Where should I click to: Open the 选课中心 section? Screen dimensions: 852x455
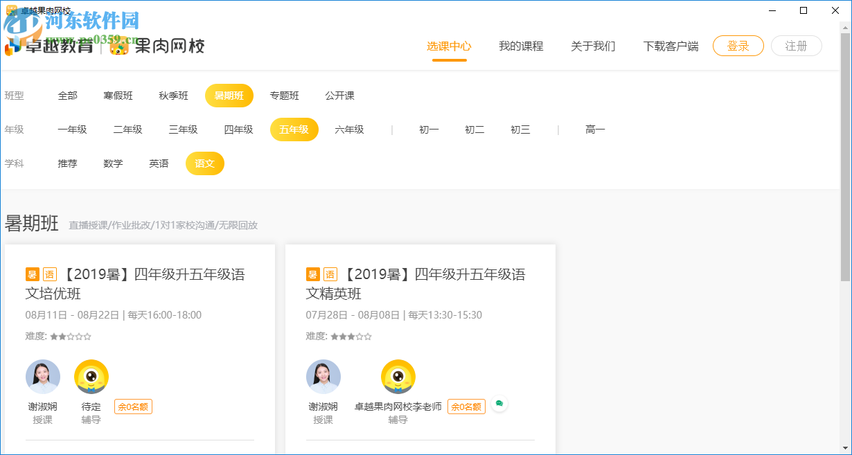pyautogui.click(x=448, y=46)
